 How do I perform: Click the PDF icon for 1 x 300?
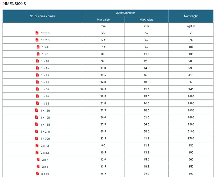point(37,138)
